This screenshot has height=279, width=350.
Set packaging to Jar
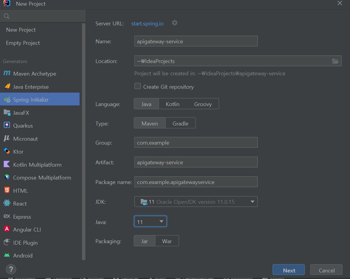pos(144,241)
